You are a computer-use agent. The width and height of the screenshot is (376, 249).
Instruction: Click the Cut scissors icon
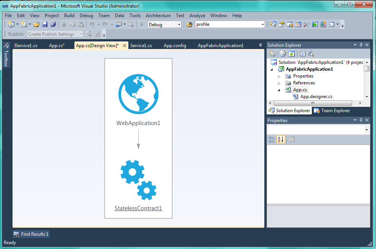[x=64, y=24]
